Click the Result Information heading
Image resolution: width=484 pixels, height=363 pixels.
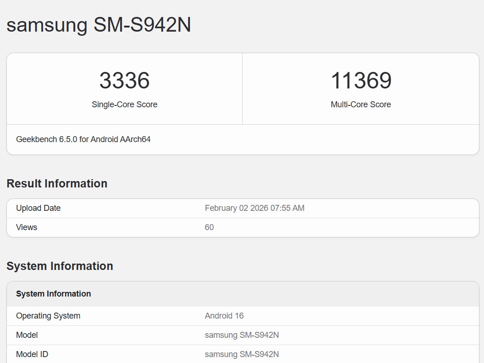(x=56, y=183)
